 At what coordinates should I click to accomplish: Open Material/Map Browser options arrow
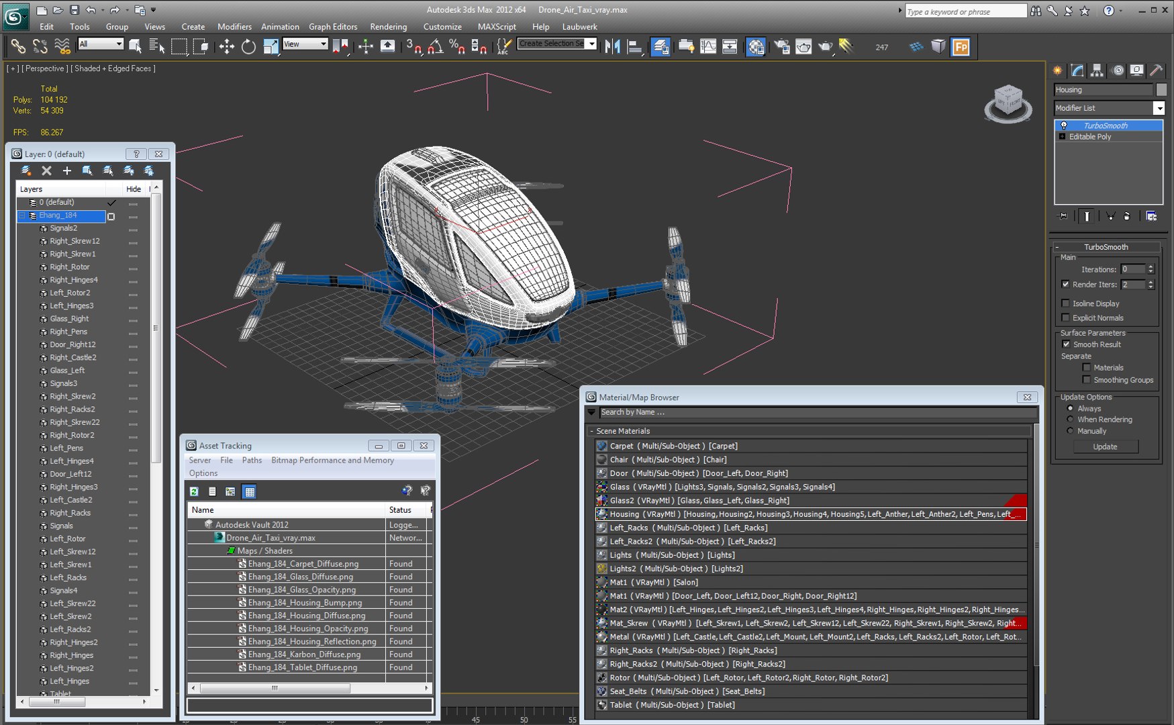[x=591, y=412]
